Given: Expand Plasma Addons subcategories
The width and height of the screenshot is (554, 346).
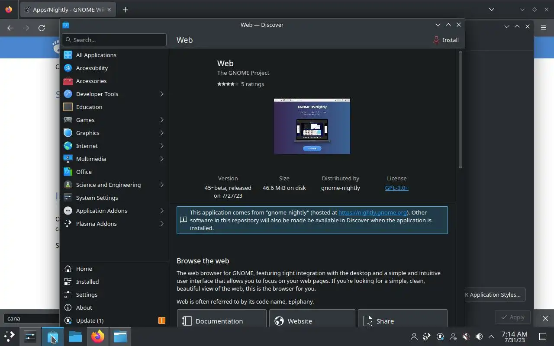Looking at the screenshot, I should [162, 224].
